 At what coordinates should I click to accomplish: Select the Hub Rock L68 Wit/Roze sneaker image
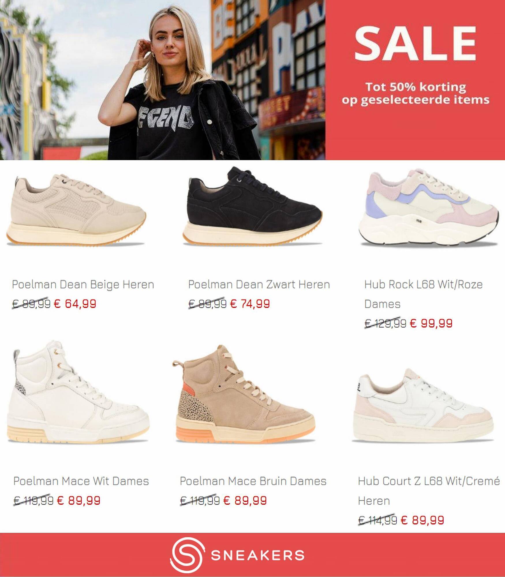(x=429, y=208)
